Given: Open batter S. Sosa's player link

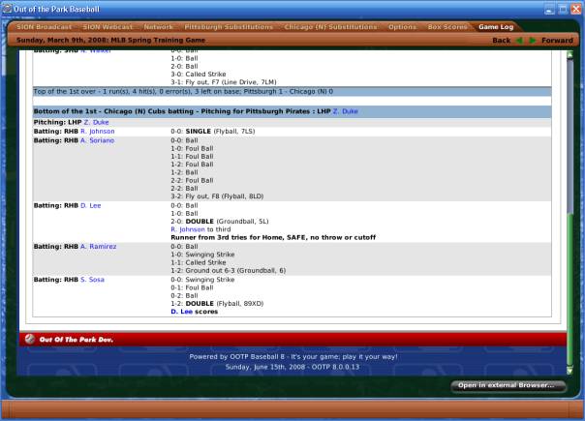Looking at the screenshot, I should click(92, 280).
